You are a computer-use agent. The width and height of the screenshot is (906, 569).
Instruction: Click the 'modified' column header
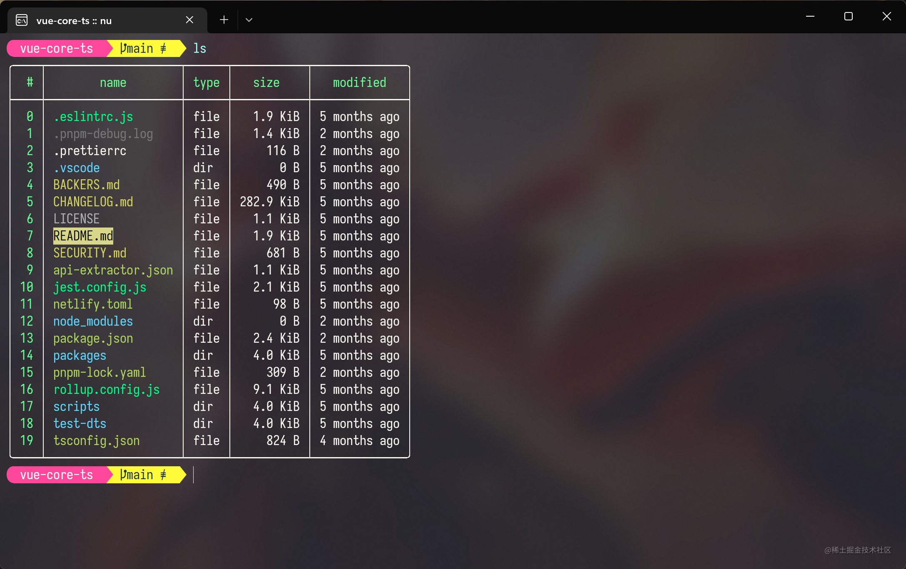(360, 83)
